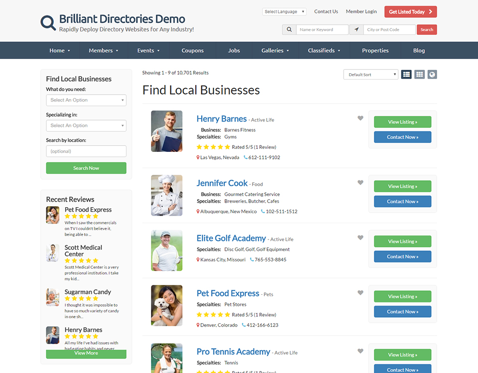The height and width of the screenshot is (373, 478).
Task: Click the magnifying glass site logo icon
Action: (48, 23)
